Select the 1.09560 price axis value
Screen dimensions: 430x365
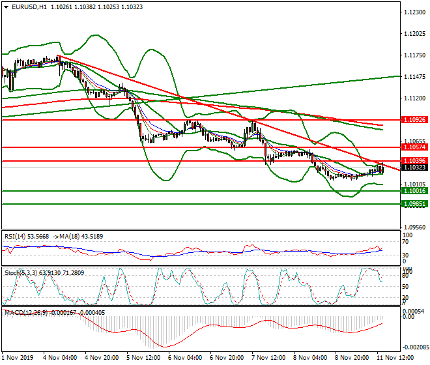[x=414, y=227]
